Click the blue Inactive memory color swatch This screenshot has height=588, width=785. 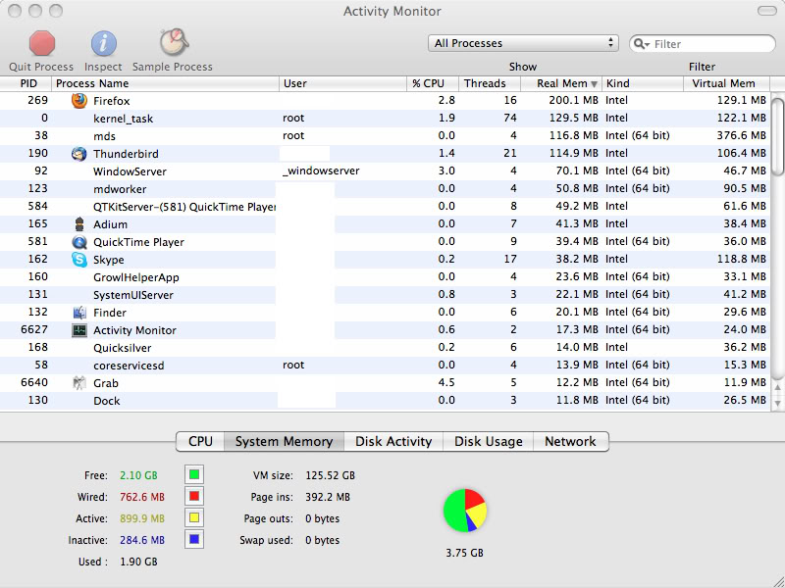(194, 540)
